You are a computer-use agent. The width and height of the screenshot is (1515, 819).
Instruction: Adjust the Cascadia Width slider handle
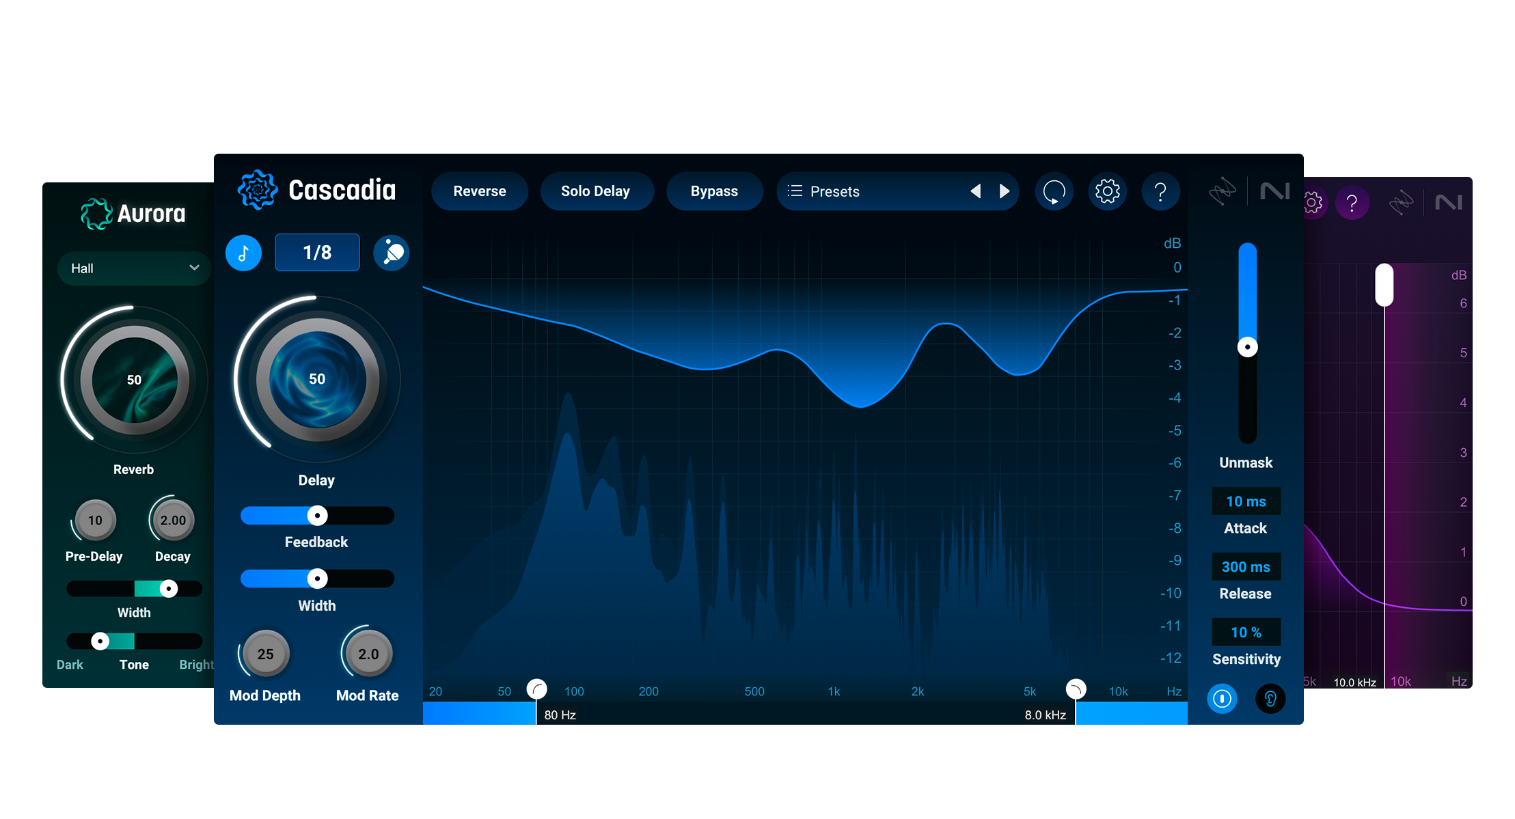(317, 579)
